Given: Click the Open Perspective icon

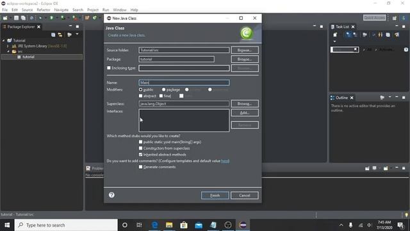Looking at the screenshot, I should pos(395,18).
